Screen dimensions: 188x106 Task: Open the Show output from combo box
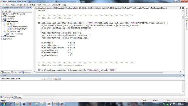[29, 79]
